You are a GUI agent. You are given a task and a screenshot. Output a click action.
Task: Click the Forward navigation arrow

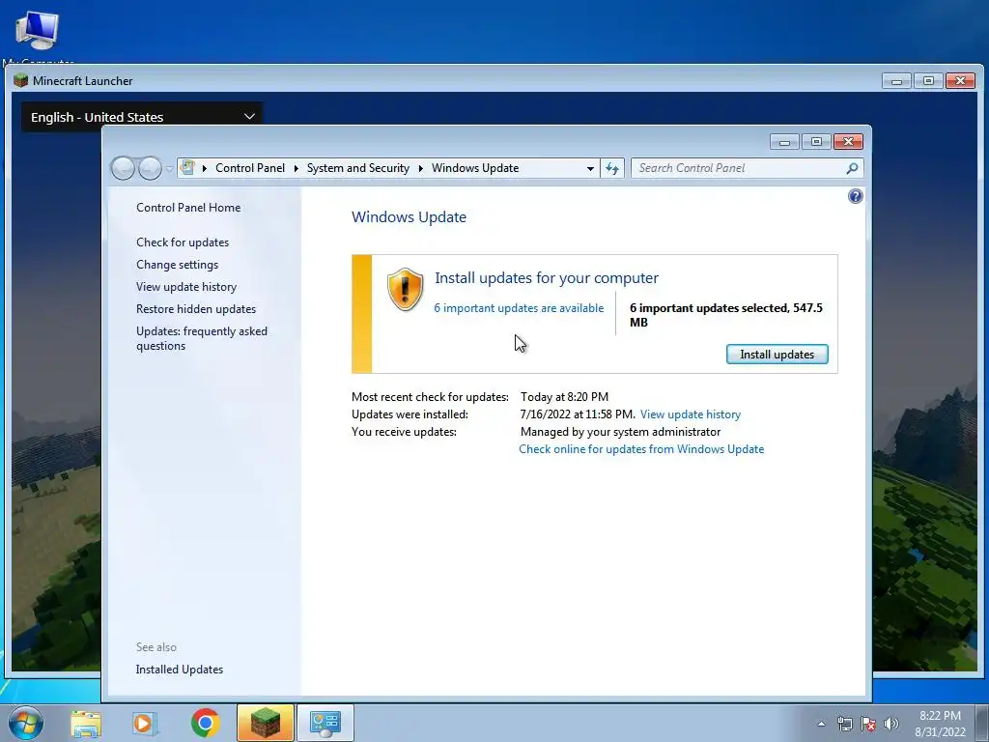(150, 168)
